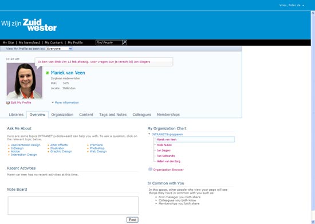Switch to the Colleagues tab
This screenshot has height=224, width=315.
pyautogui.click(x=141, y=115)
